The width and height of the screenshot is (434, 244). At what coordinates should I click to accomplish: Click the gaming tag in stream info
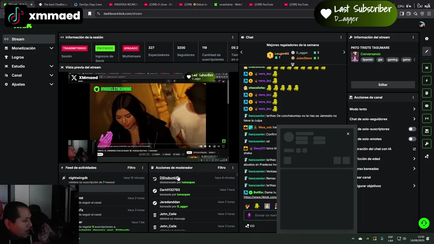tap(392, 60)
